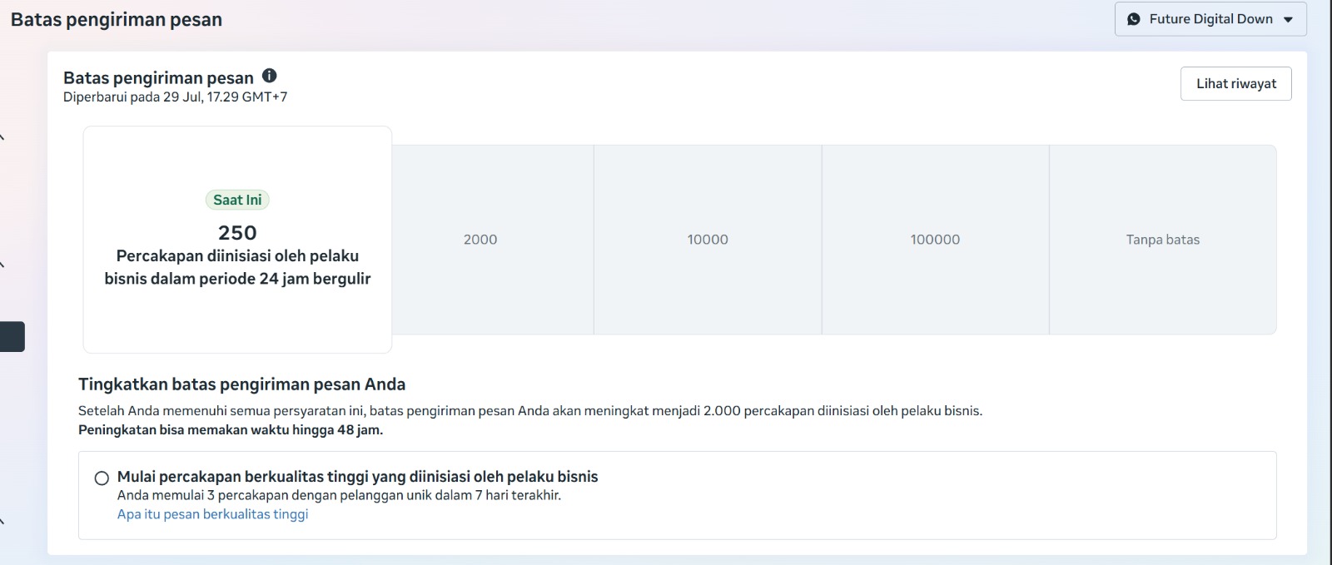
Task: Open Apa itu pesan berkualitas tinggi link
Action: [x=212, y=514]
